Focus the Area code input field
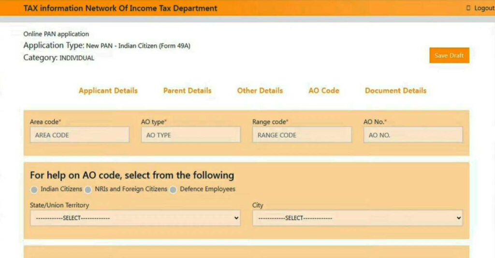 click(x=80, y=135)
